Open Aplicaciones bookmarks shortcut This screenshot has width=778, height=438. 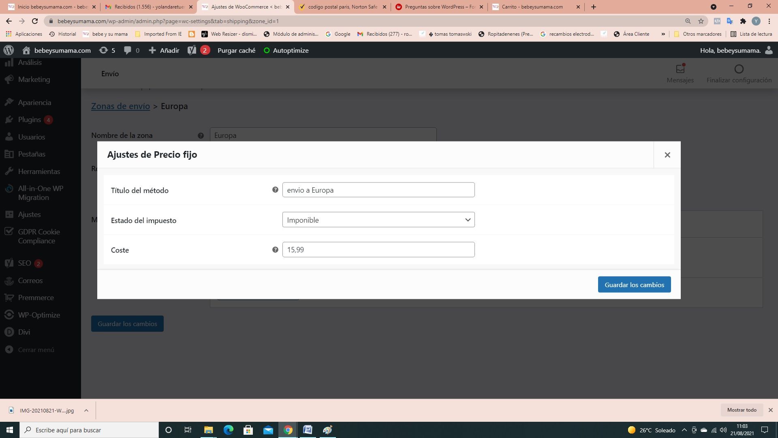(24, 34)
